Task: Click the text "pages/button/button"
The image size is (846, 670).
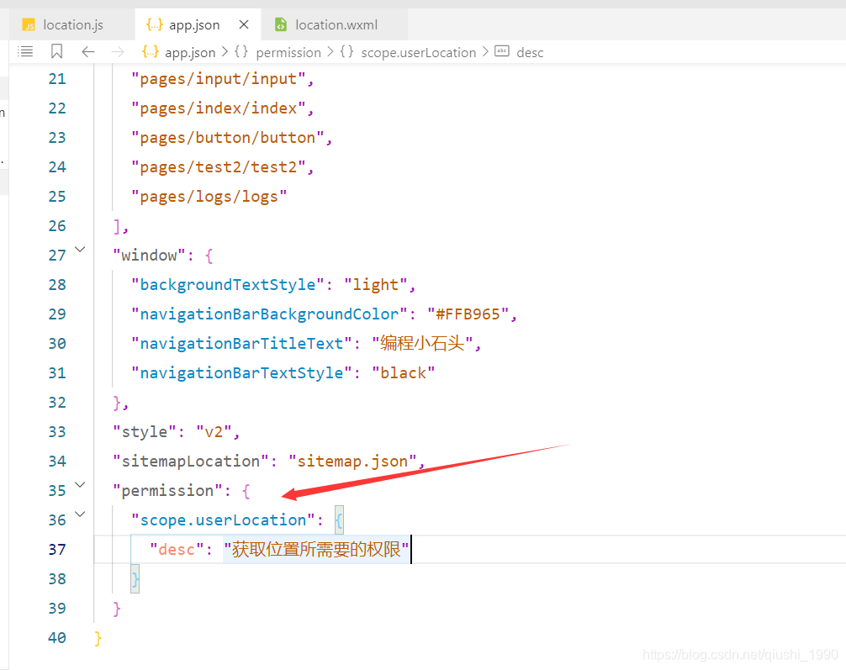Action: point(228,138)
